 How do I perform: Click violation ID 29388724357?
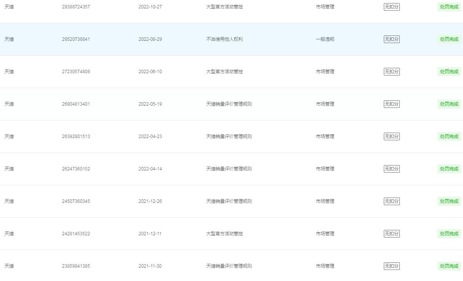(76, 7)
